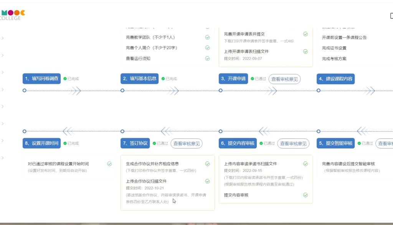Toggle check for 生成合作协议并补齐相应信息

tap(207, 164)
